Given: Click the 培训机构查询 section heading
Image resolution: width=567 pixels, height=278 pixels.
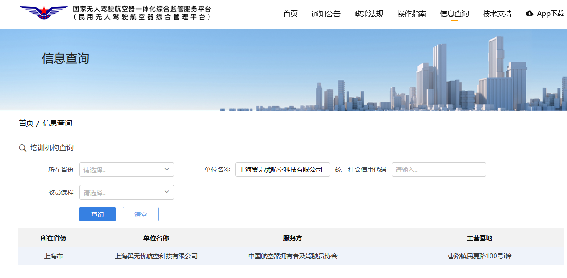Looking at the screenshot, I should click(52, 148).
